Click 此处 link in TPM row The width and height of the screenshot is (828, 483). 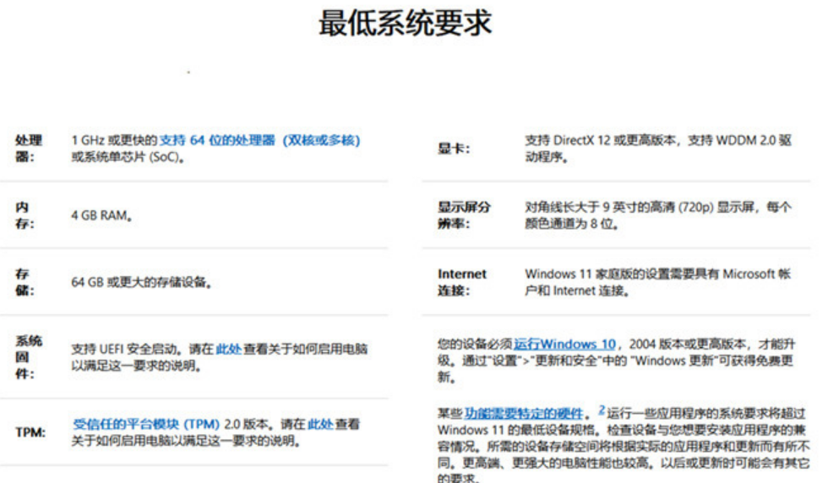320,424
